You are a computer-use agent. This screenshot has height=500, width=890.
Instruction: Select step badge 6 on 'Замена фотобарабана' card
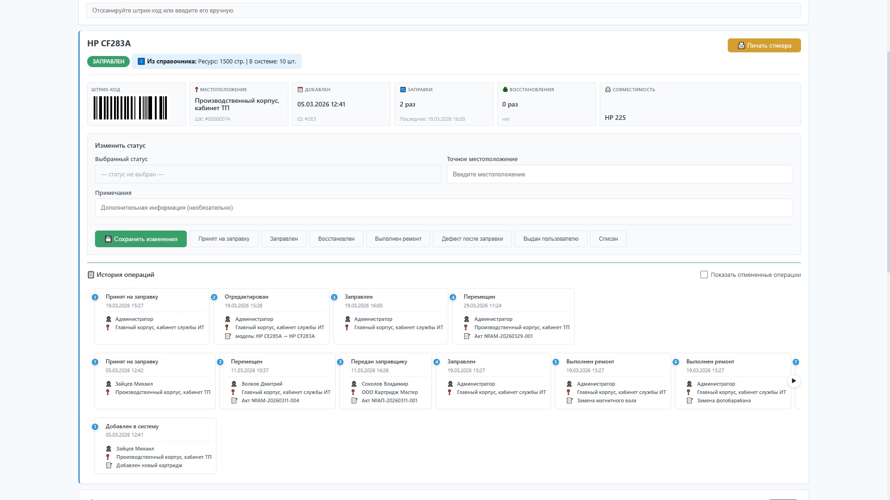676,362
